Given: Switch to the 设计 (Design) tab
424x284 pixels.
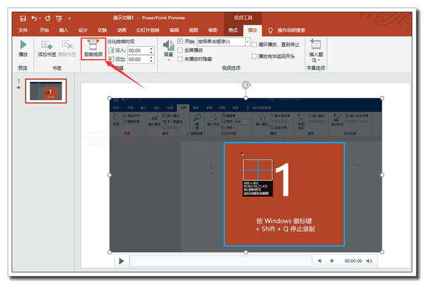Looking at the screenshot, I should [83, 30].
